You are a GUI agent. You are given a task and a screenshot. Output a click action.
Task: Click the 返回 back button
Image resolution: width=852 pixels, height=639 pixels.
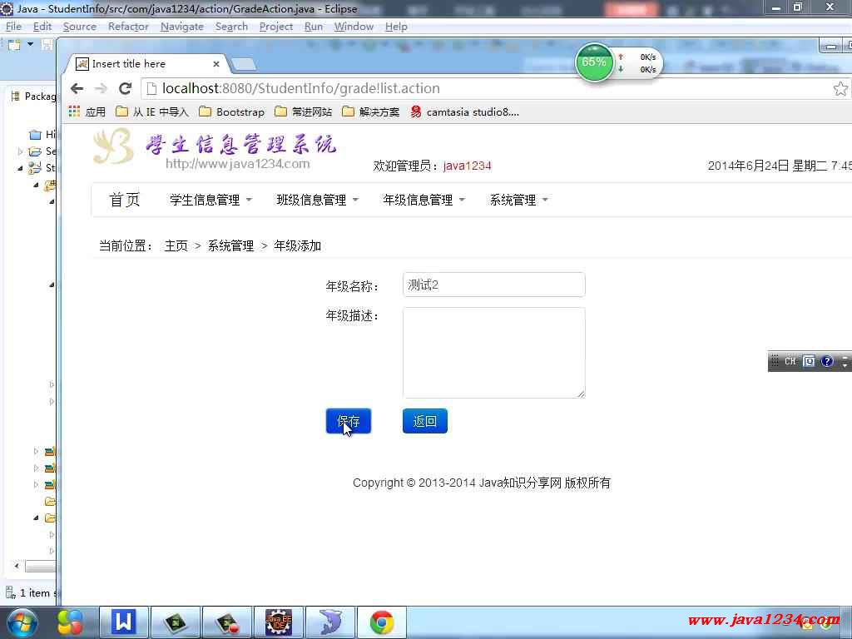point(424,421)
